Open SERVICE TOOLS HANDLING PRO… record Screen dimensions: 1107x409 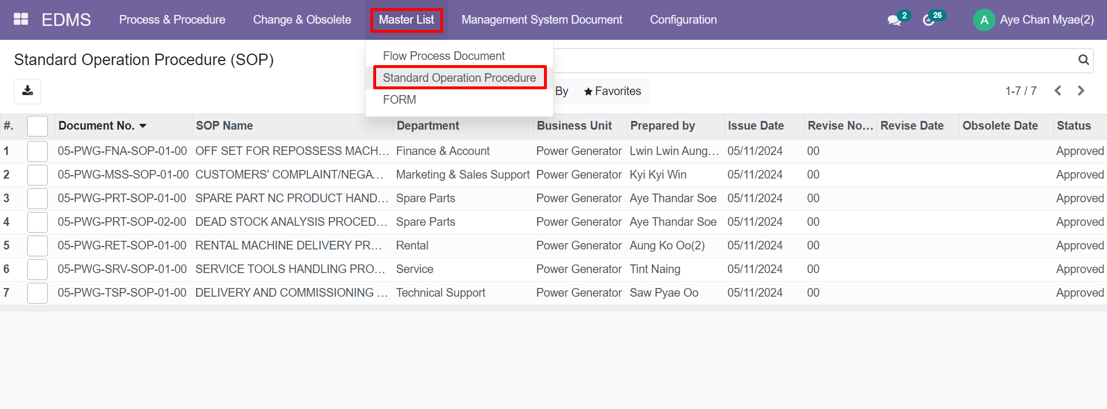pyautogui.click(x=290, y=269)
